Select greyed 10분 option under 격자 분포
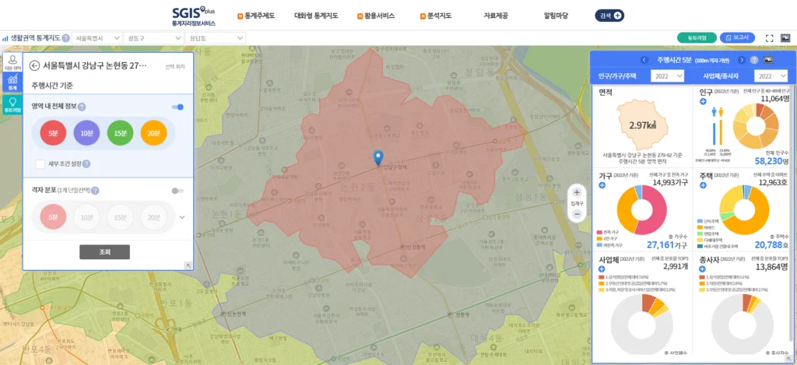The height and width of the screenshot is (365, 797). tap(87, 217)
